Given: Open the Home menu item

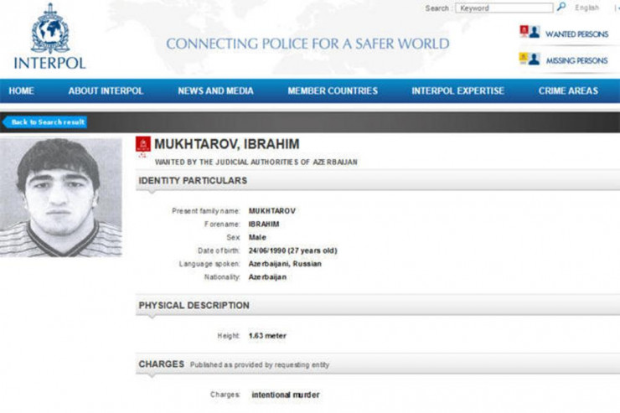Looking at the screenshot, I should (22, 90).
